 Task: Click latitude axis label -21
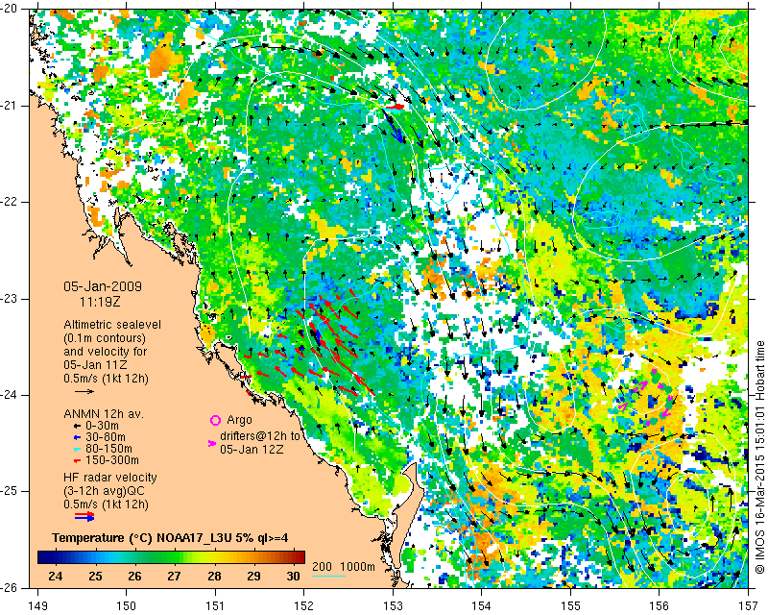pos(11,106)
